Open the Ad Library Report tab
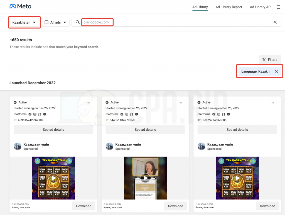285x215 pixels. (229, 7)
